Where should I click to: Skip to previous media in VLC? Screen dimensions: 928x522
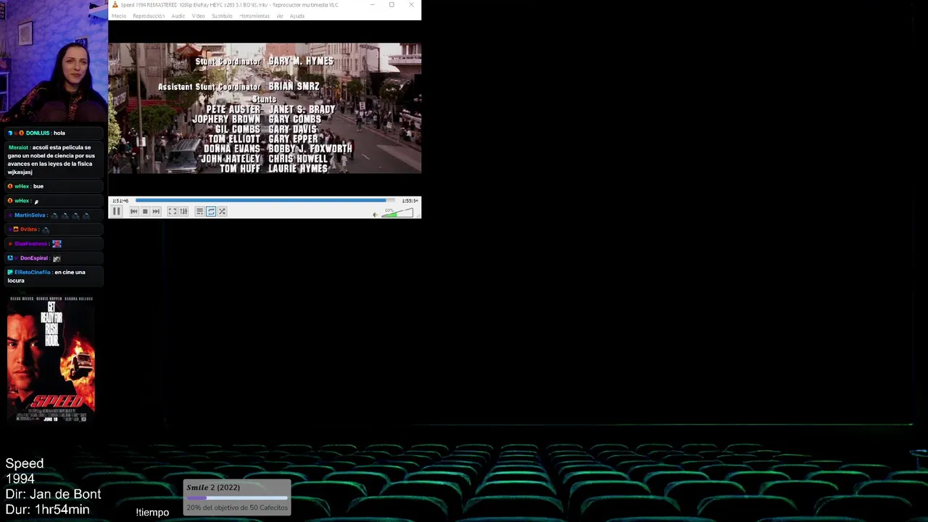[133, 212]
